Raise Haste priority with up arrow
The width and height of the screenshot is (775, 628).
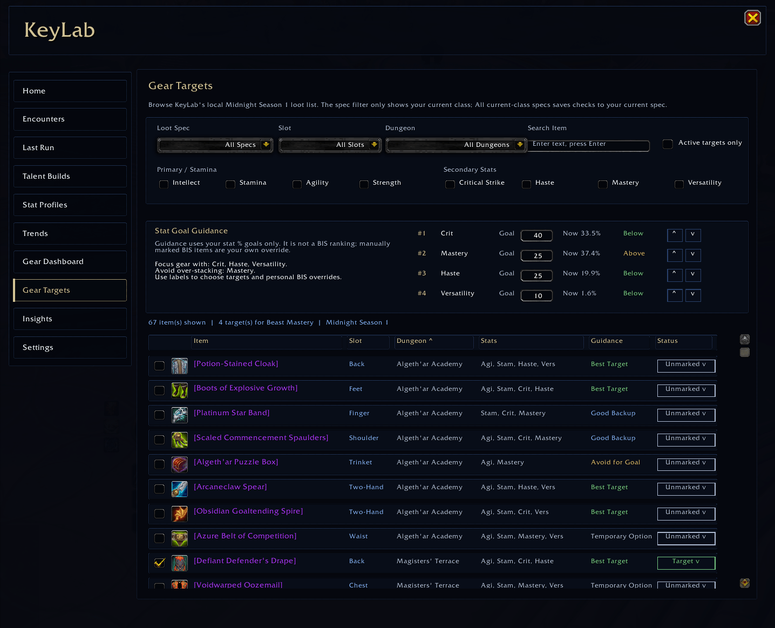(675, 275)
